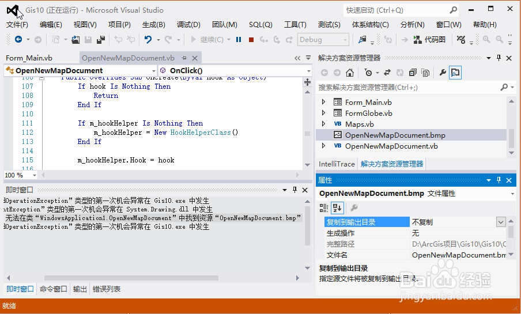
Task: Collapse the OnCreate sub outlining box on line 106
Action: [x=41, y=78]
